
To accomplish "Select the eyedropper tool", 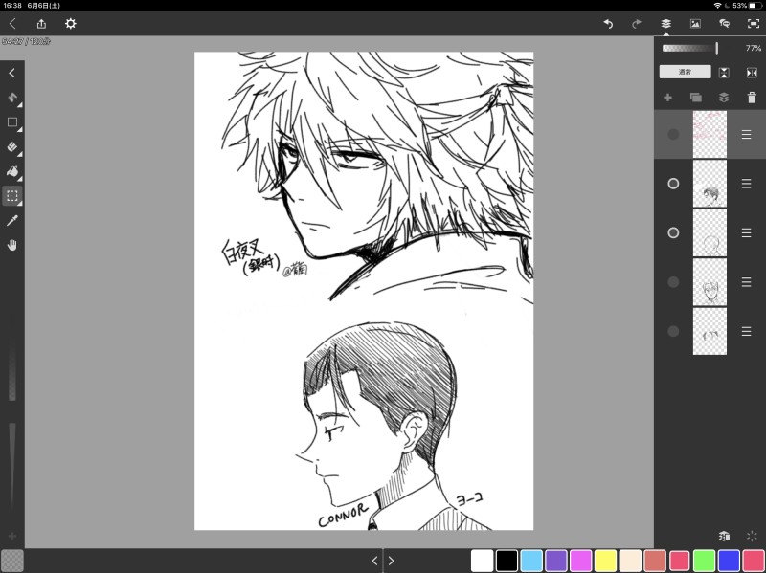I will tap(12, 220).
